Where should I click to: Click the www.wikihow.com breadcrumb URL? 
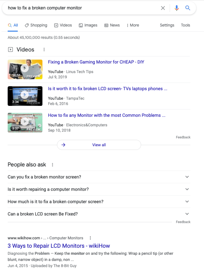45,238
